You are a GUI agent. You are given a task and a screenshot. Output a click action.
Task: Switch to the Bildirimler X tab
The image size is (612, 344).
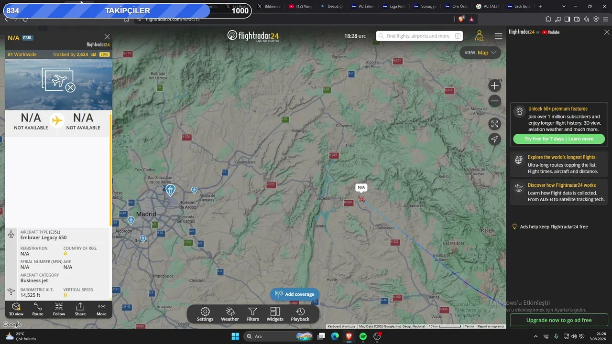click(268, 7)
